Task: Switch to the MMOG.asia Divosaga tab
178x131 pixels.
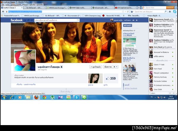Action: (57, 8)
